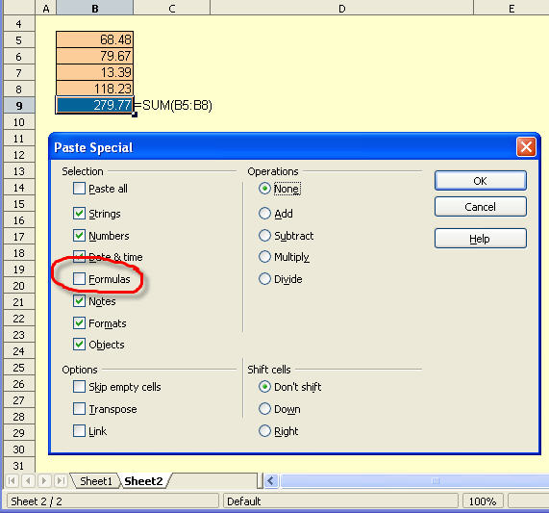This screenshot has height=513, width=549.
Task: Check the Link option
Action: click(79, 430)
